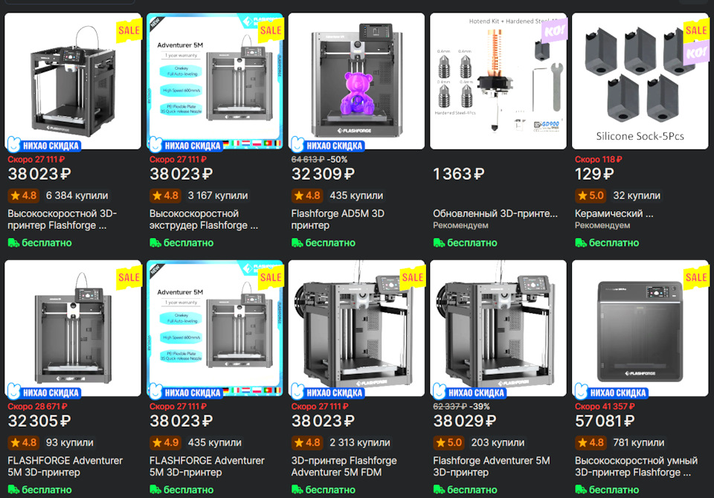Open Обновленный 3D-принтер product title

point(495,213)
